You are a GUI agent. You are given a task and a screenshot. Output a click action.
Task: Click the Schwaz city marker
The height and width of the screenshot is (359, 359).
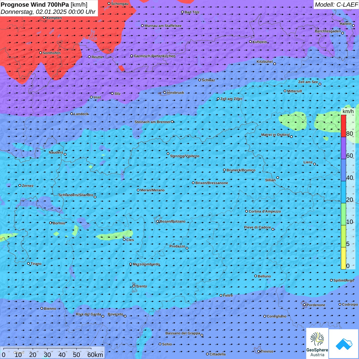click(x=200, y=80)
